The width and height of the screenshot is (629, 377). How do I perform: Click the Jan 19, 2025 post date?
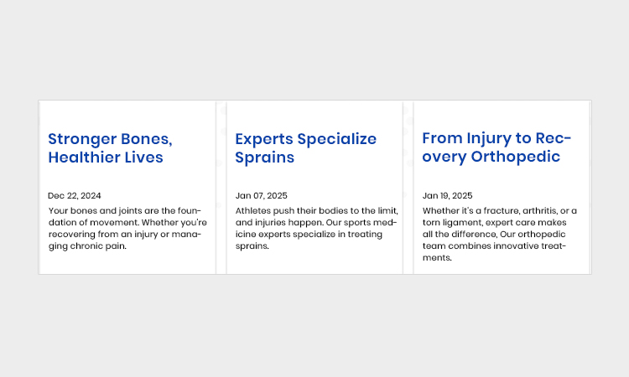(447, 195)
